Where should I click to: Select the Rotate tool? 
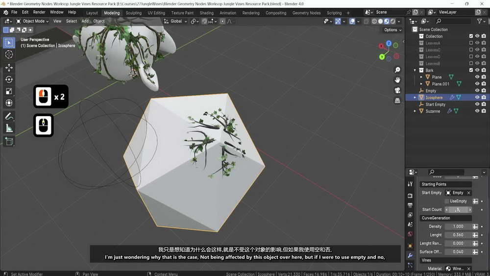9,79
